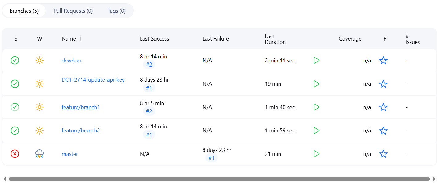Start a build for master branch

[x=316, y=154]
